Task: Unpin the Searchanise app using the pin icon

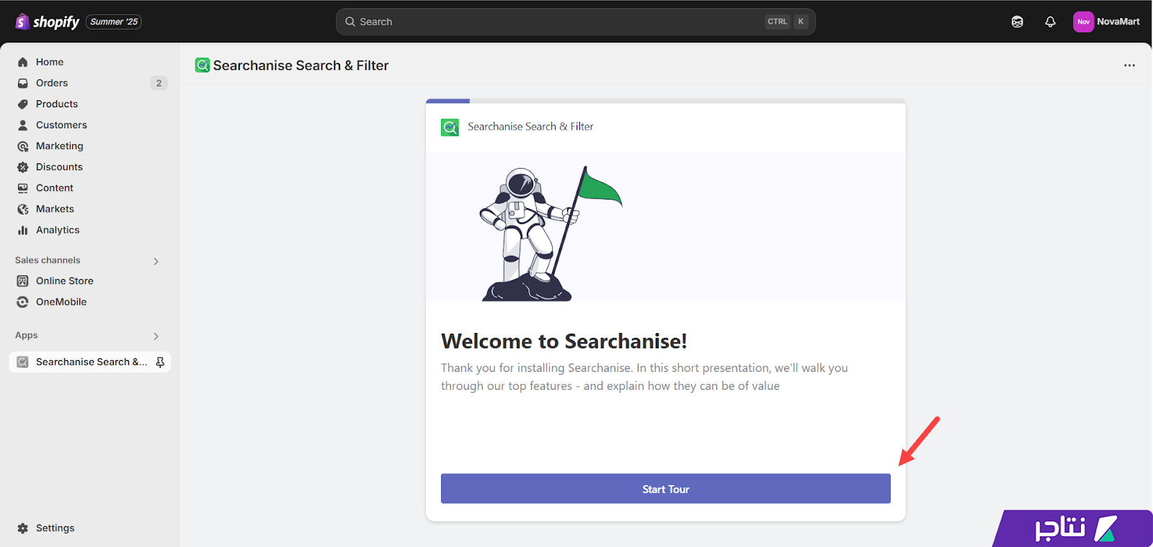Action: tap(160, 362)
